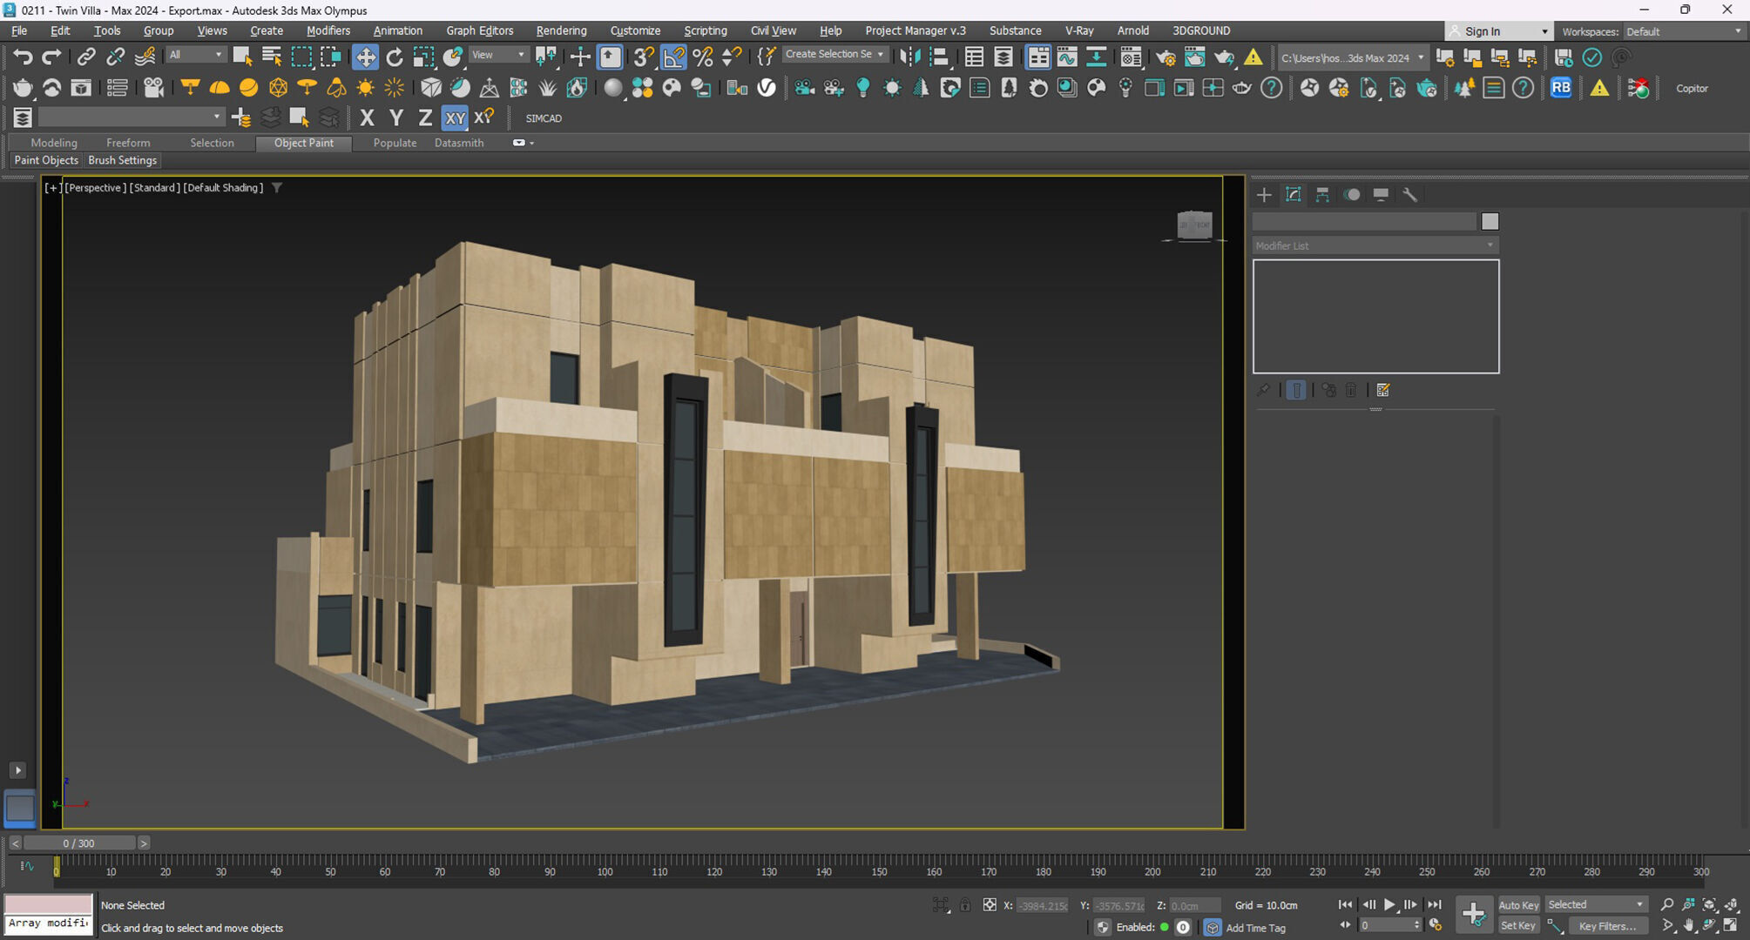Open the V-Ray menu
This screenshot has height=940, width=1750.
[1079, 30]
